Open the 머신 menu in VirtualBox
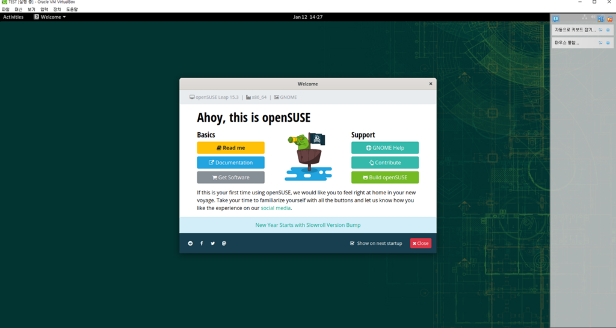Screen dimensions: 616x328 click(x=19, y=10)
